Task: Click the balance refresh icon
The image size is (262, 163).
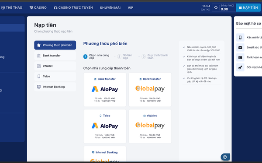Action: 216,8
